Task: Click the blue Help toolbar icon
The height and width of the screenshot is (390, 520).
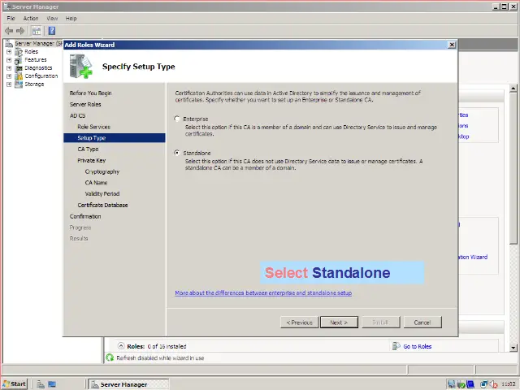Action: pos(51,31)
